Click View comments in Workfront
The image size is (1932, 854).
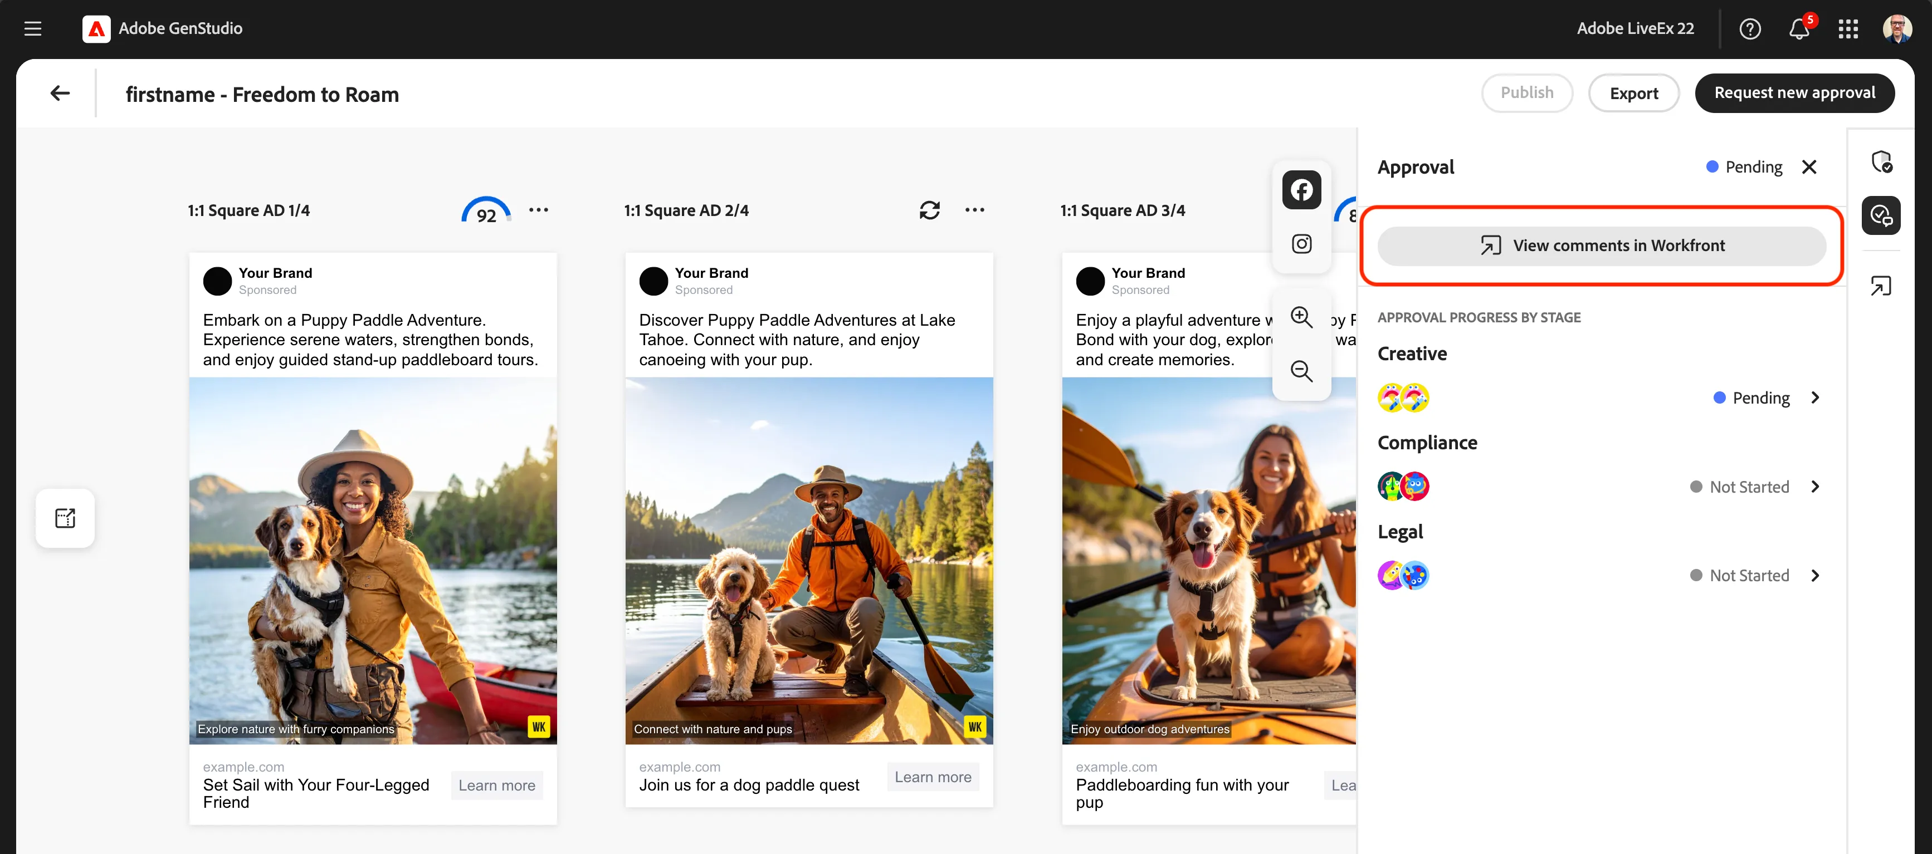[1601, 246]
